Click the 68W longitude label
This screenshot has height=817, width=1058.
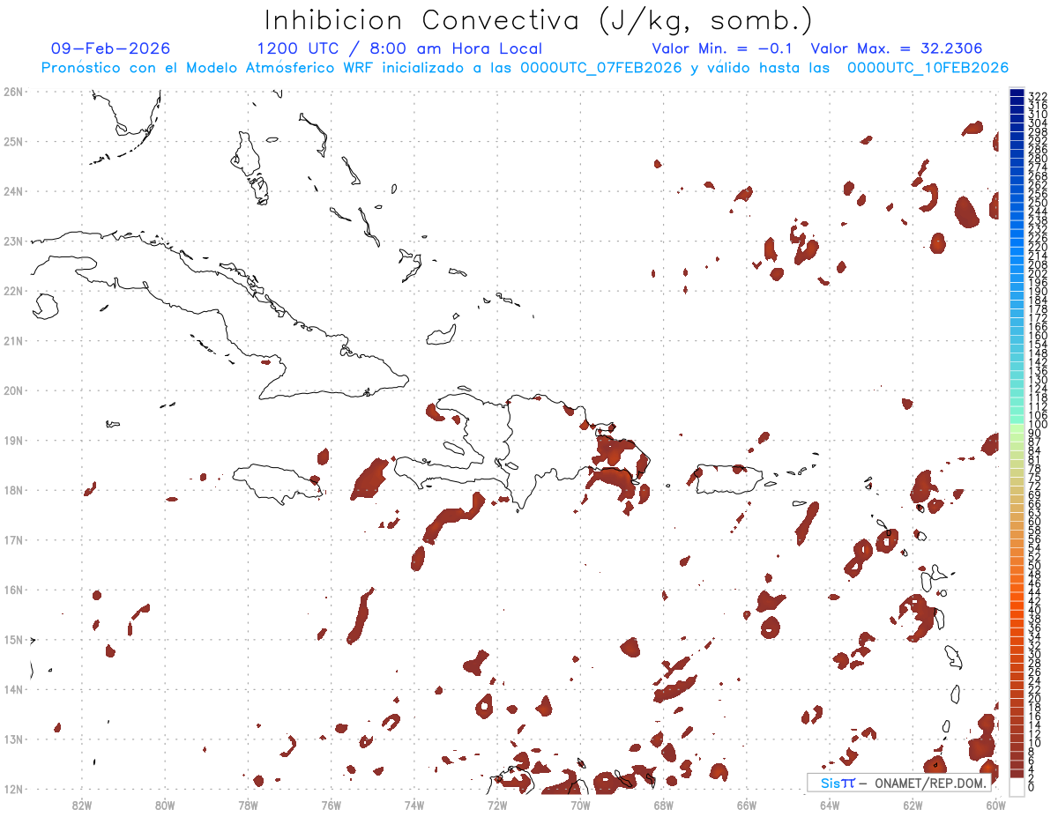[x=664, y=804]
